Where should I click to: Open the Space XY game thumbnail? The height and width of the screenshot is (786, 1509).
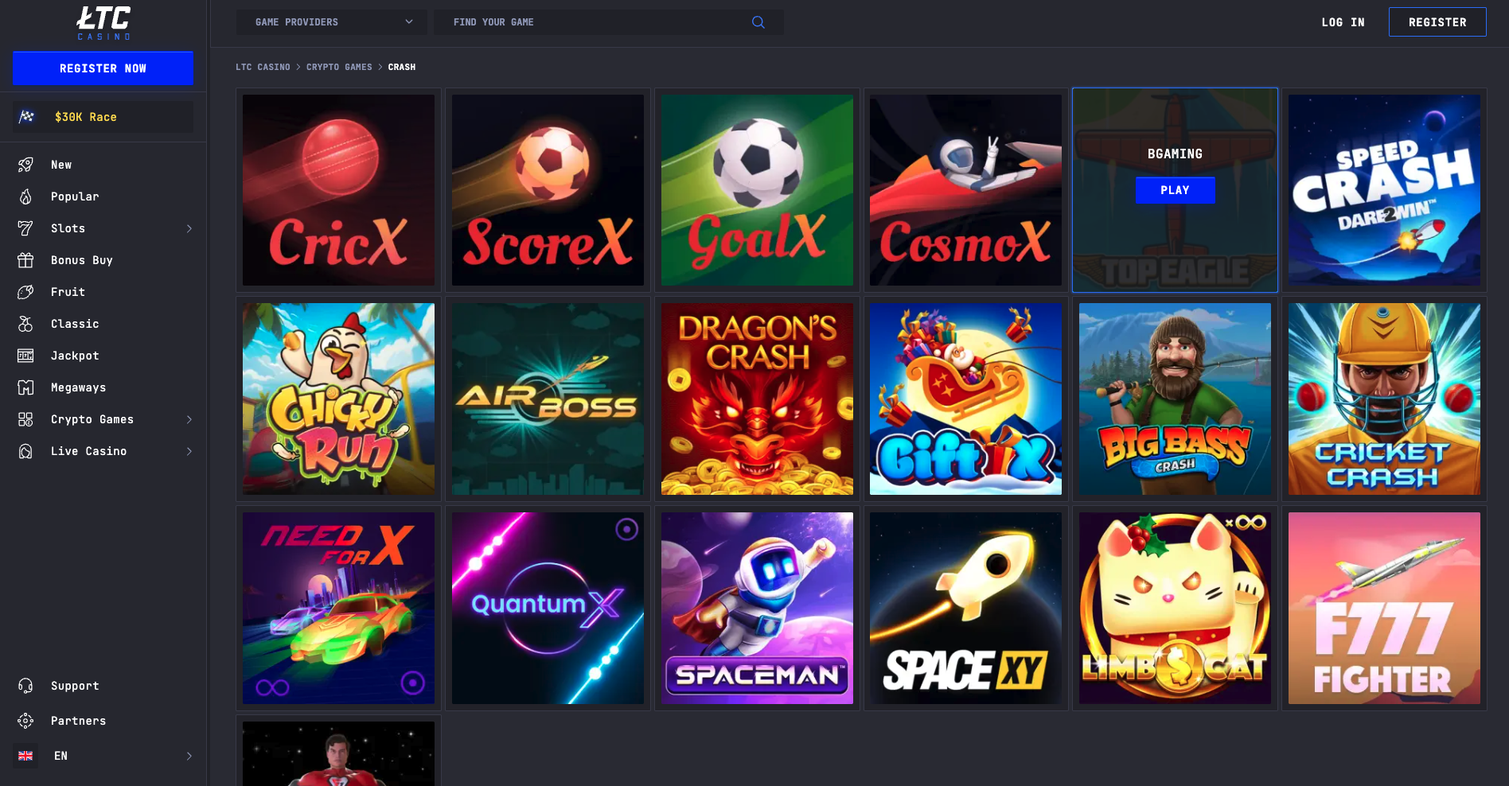click(965, 608)
